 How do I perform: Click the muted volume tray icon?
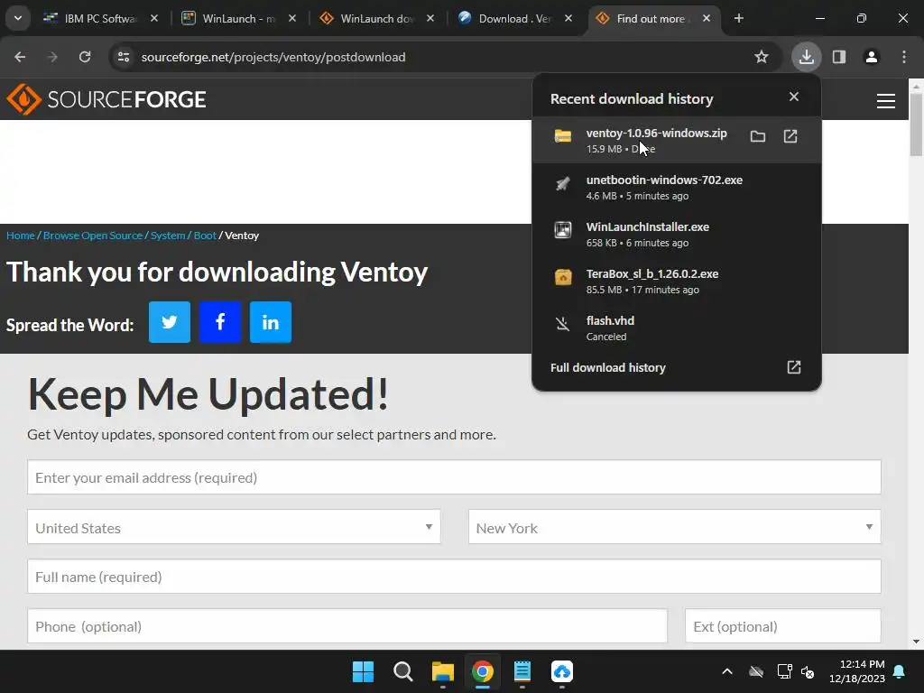click(808, 671)
